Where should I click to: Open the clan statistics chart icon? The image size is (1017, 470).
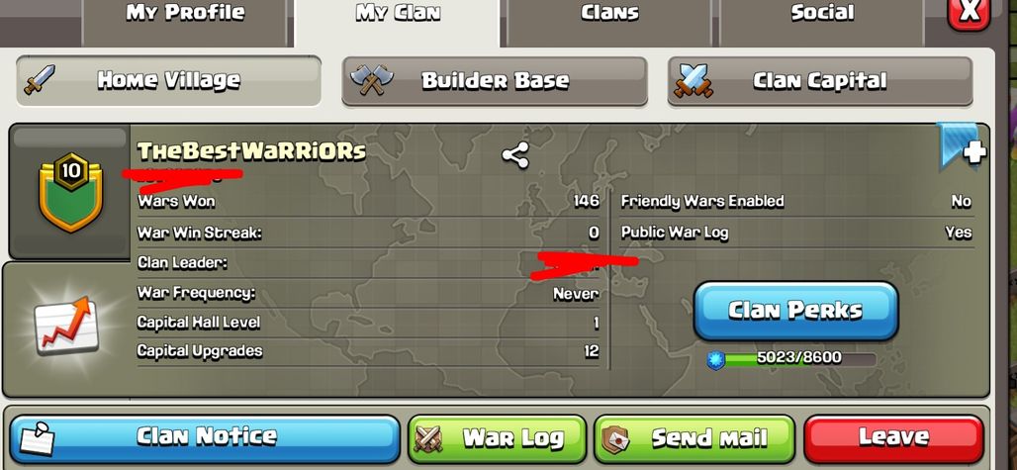pos(66,325)
